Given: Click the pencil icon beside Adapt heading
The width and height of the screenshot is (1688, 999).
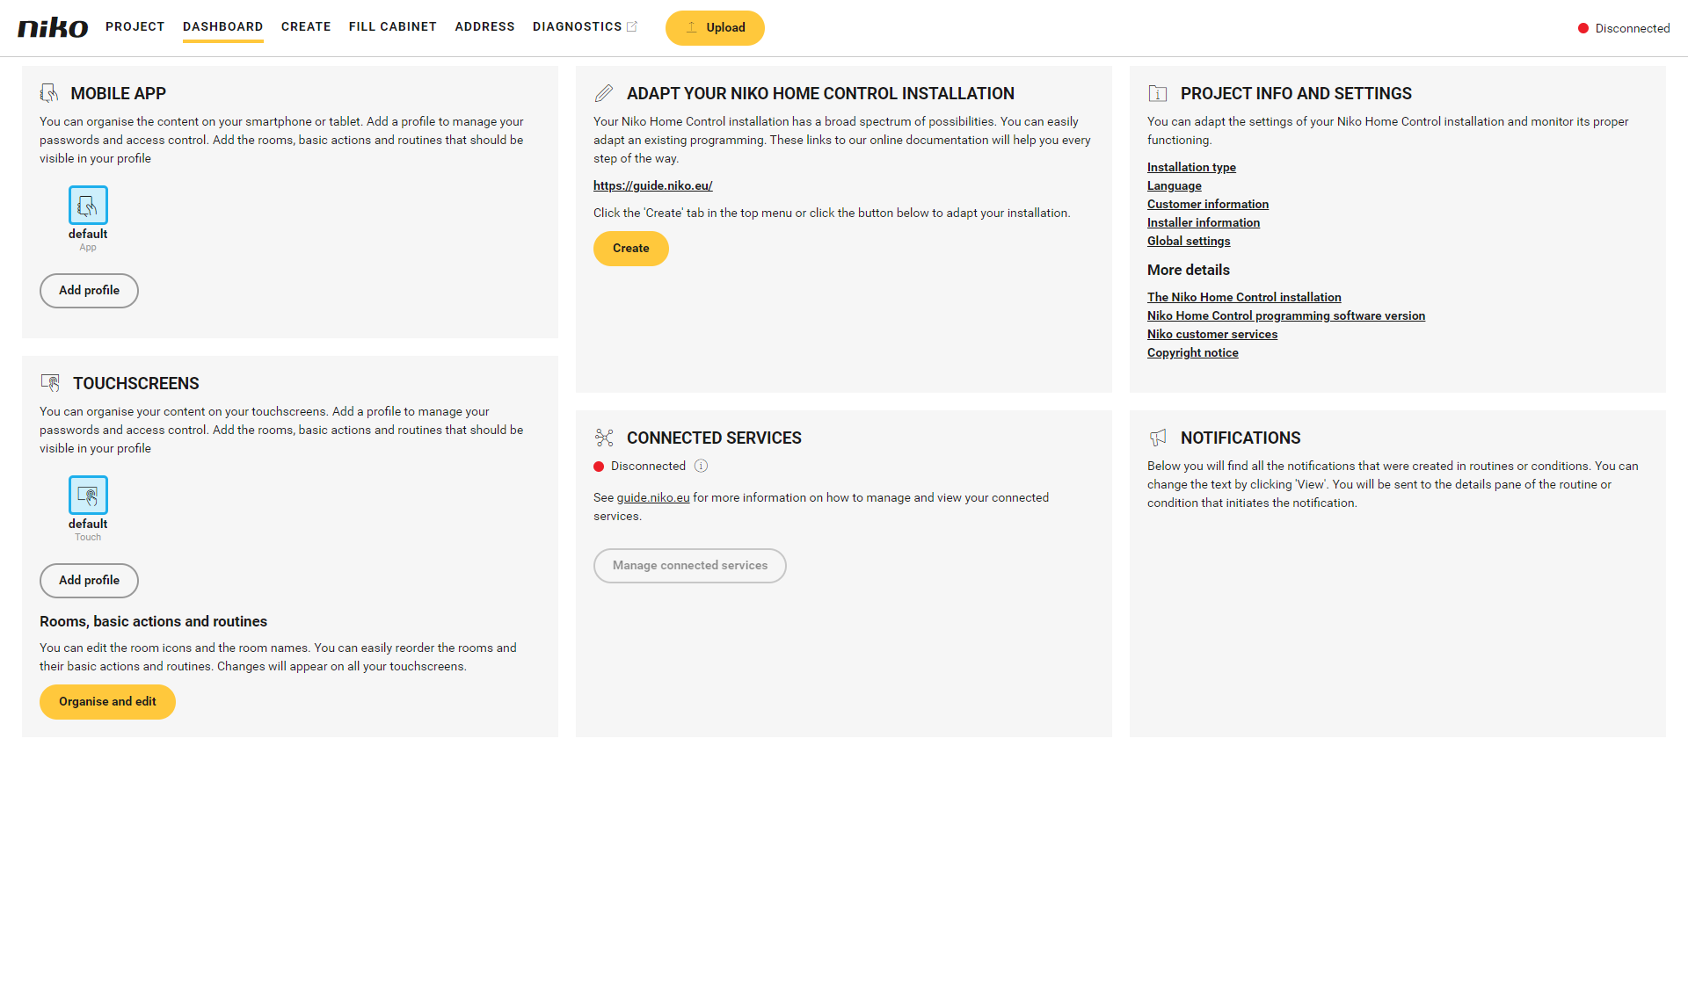Looking at the screenshot, I should tap(604, 93).
